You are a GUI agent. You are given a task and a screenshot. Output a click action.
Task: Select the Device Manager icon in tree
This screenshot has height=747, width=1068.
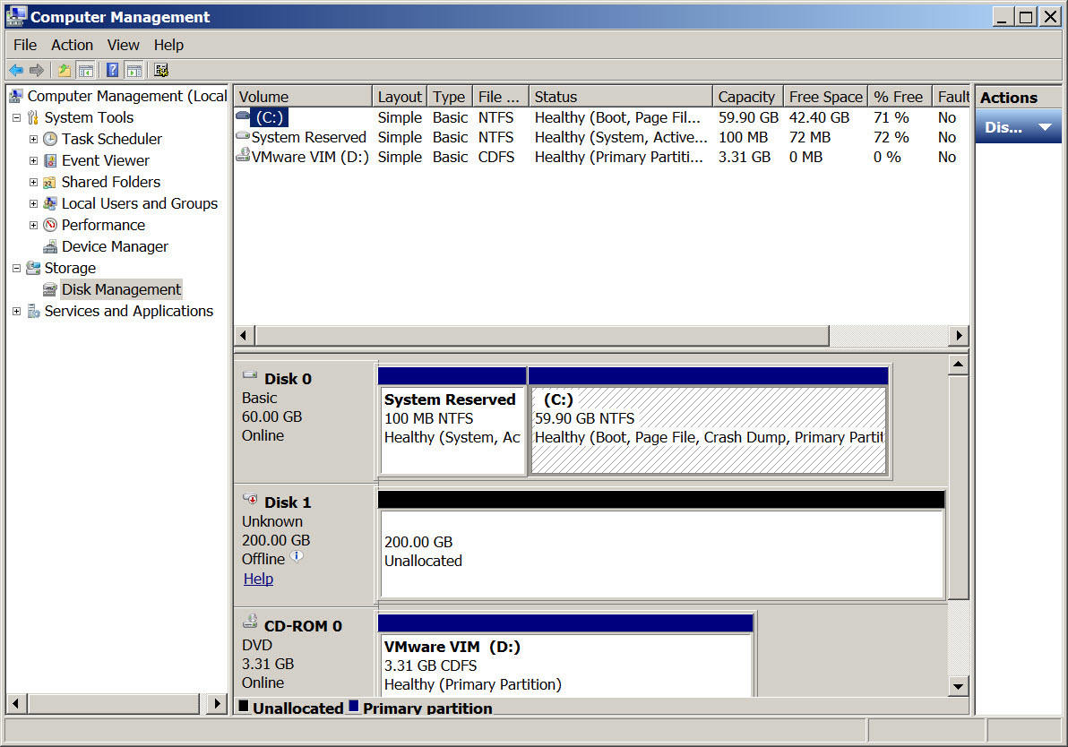50,247
